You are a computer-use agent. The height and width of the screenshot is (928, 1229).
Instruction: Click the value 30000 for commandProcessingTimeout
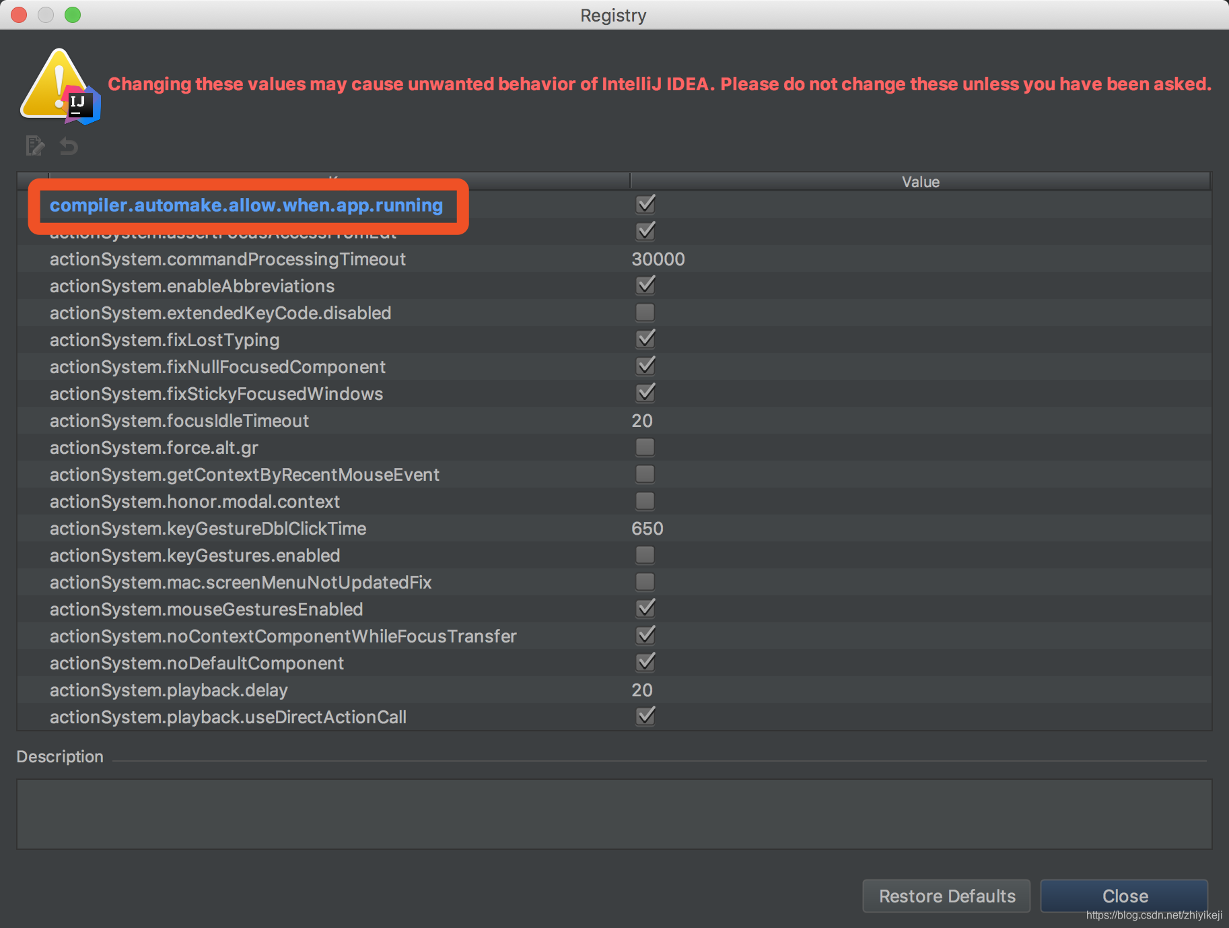[x=658, y=259]
